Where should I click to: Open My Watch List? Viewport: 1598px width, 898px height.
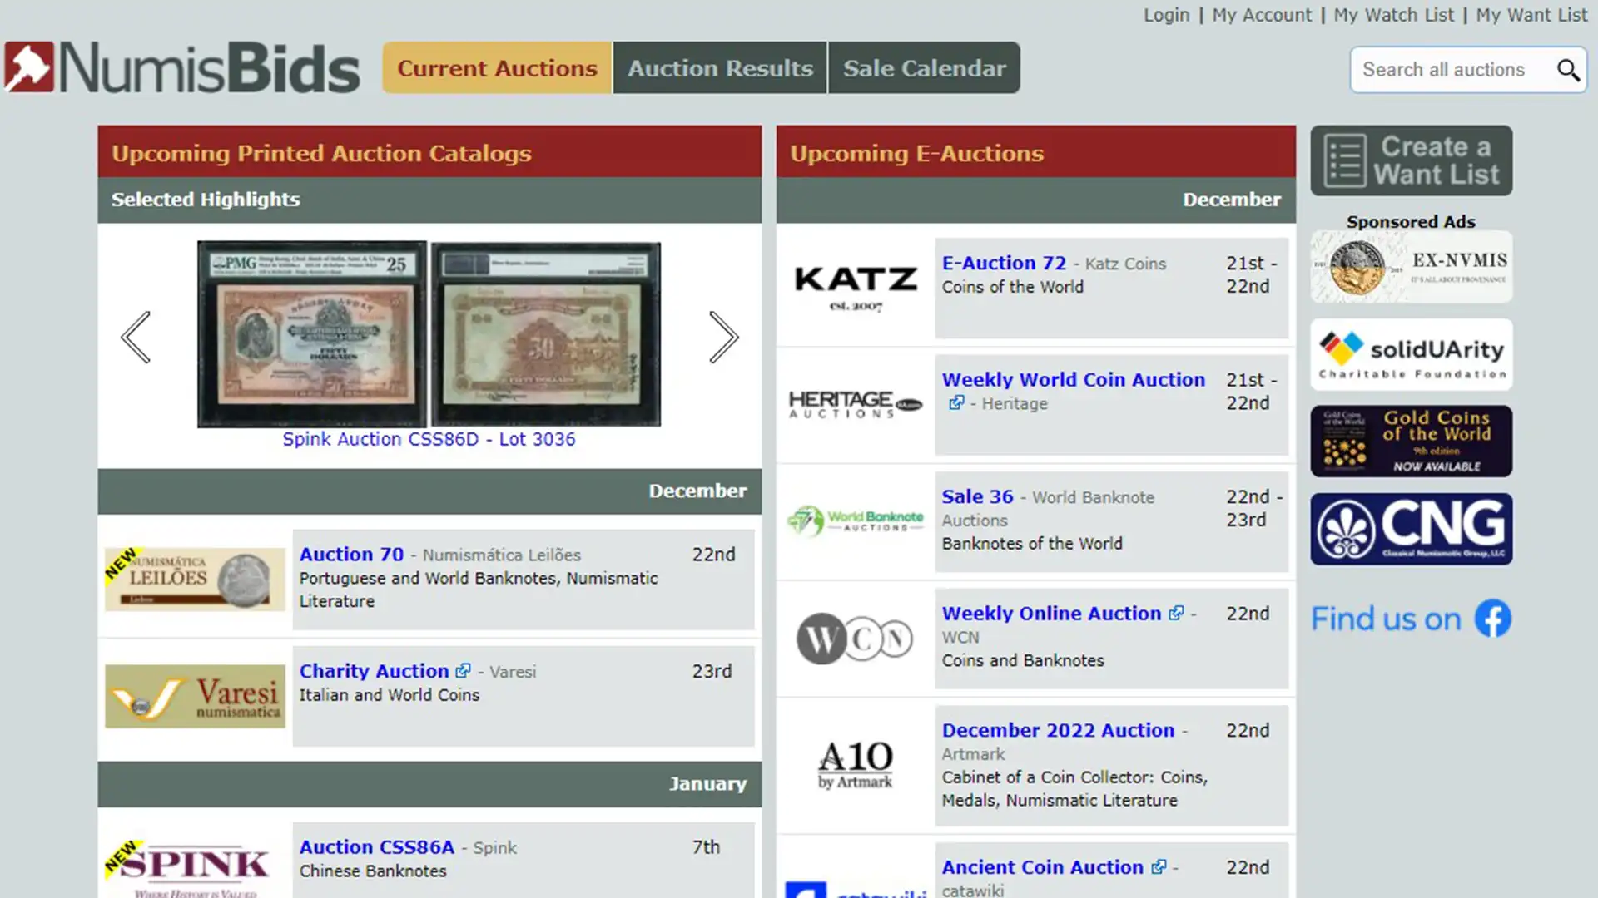[1394, 15]
